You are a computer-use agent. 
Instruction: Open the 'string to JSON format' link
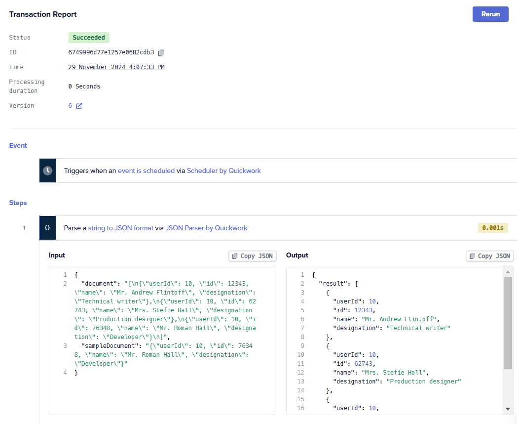(x=120, y=228)
